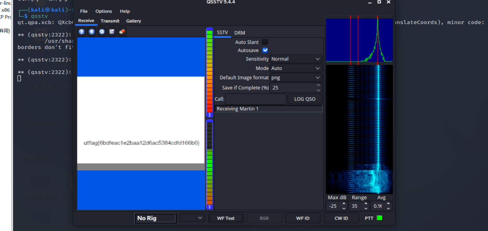Click the CW ID button
Viewport: 488px width, 231px height.
pos(341,218)
